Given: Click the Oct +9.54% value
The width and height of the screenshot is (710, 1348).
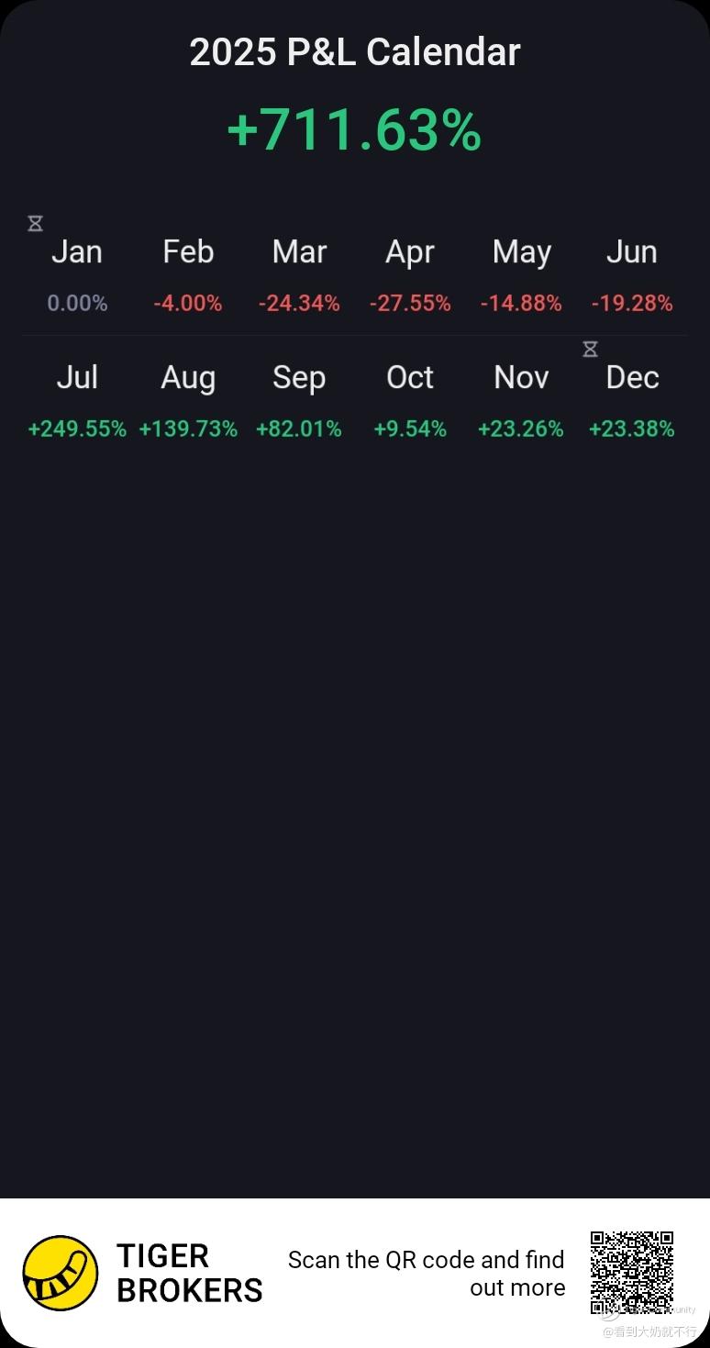Looking at the screenshot, I should click(x=410, y=429).
